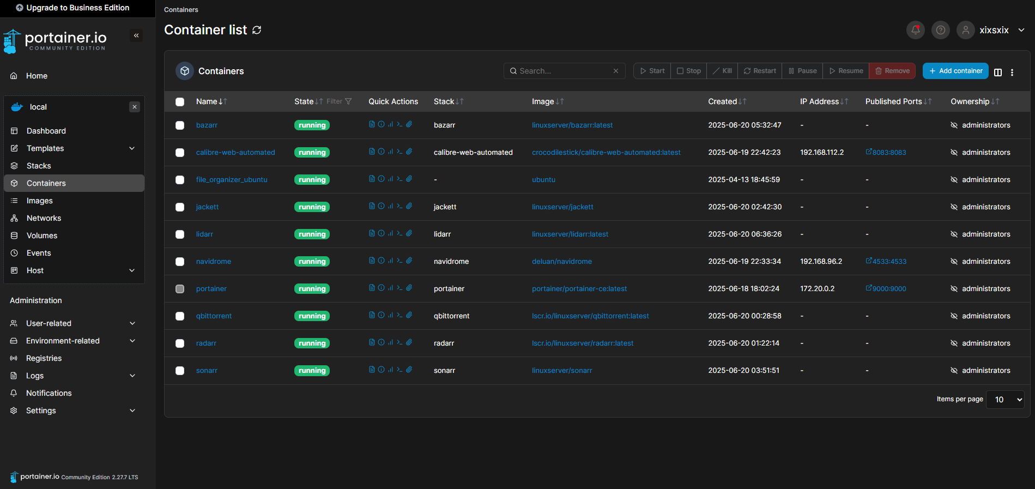This screenshot has height=489, width=1035.
Task: Open exec console quick action for jackett
Action: tap(400, 206)
